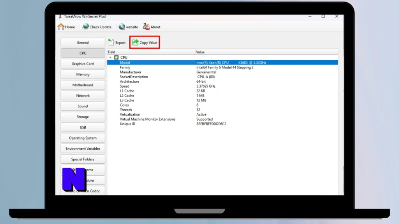Image resolution: width=399 pixels, height=224 pixels.
Task: Select the Model row
Action: tap(222, 63)
